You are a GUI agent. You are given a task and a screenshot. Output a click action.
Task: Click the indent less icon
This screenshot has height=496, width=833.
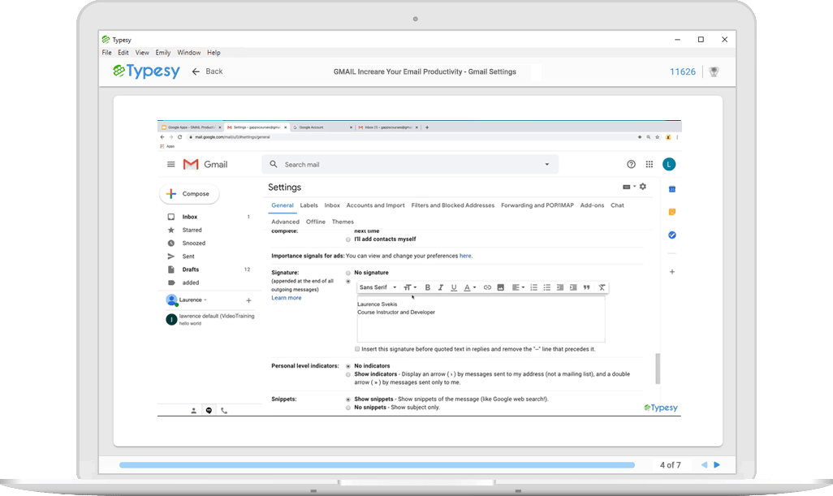[560, 287]
